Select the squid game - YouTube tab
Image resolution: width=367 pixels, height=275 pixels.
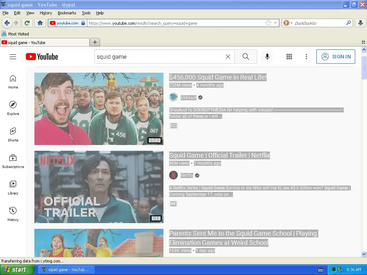point(45,43)
